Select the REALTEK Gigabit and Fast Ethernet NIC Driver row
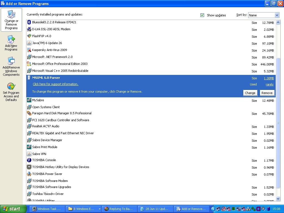284x213 pixels. click(151, 133)
